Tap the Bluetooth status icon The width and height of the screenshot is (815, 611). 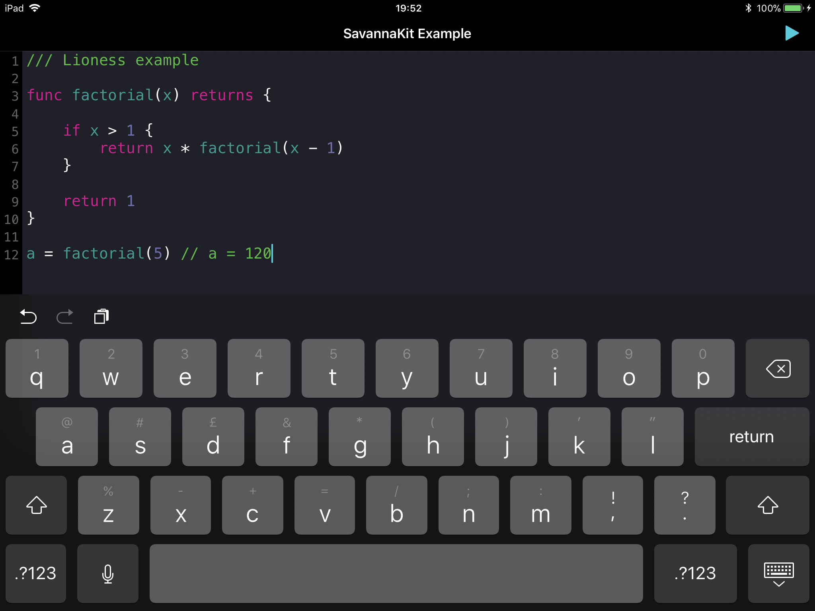pyautogui.click(x=748, y=8)
